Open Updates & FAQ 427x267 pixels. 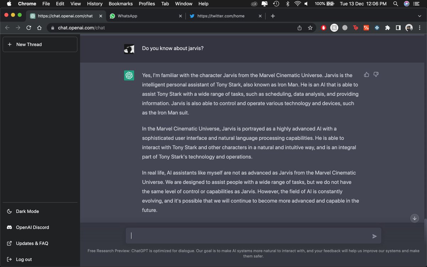[x=40, y=243]
